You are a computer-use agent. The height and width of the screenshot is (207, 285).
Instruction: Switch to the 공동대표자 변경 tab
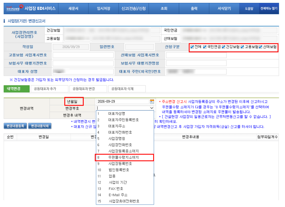point(88,89)
